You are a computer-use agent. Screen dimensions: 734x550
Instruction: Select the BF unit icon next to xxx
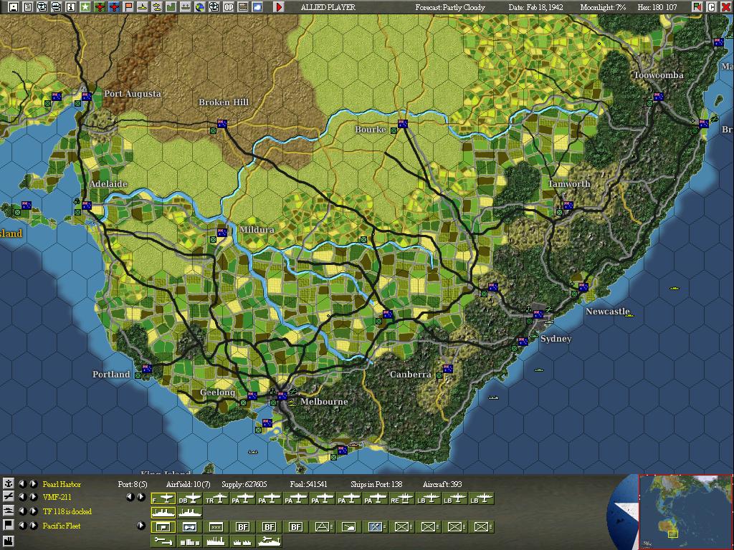coord(242,527)
